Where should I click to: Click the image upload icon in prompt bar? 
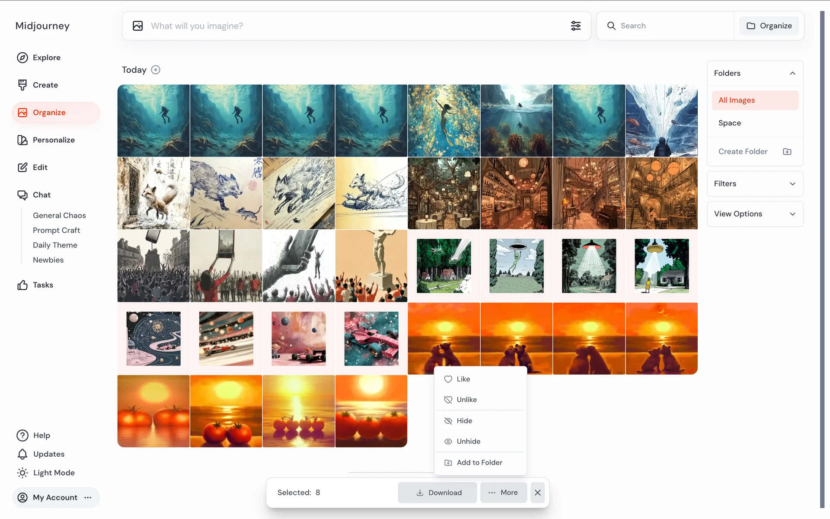138,26
